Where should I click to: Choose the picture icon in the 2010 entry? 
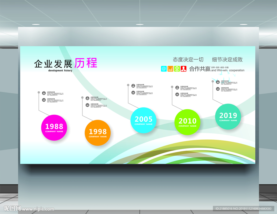[x=177, y=95]
